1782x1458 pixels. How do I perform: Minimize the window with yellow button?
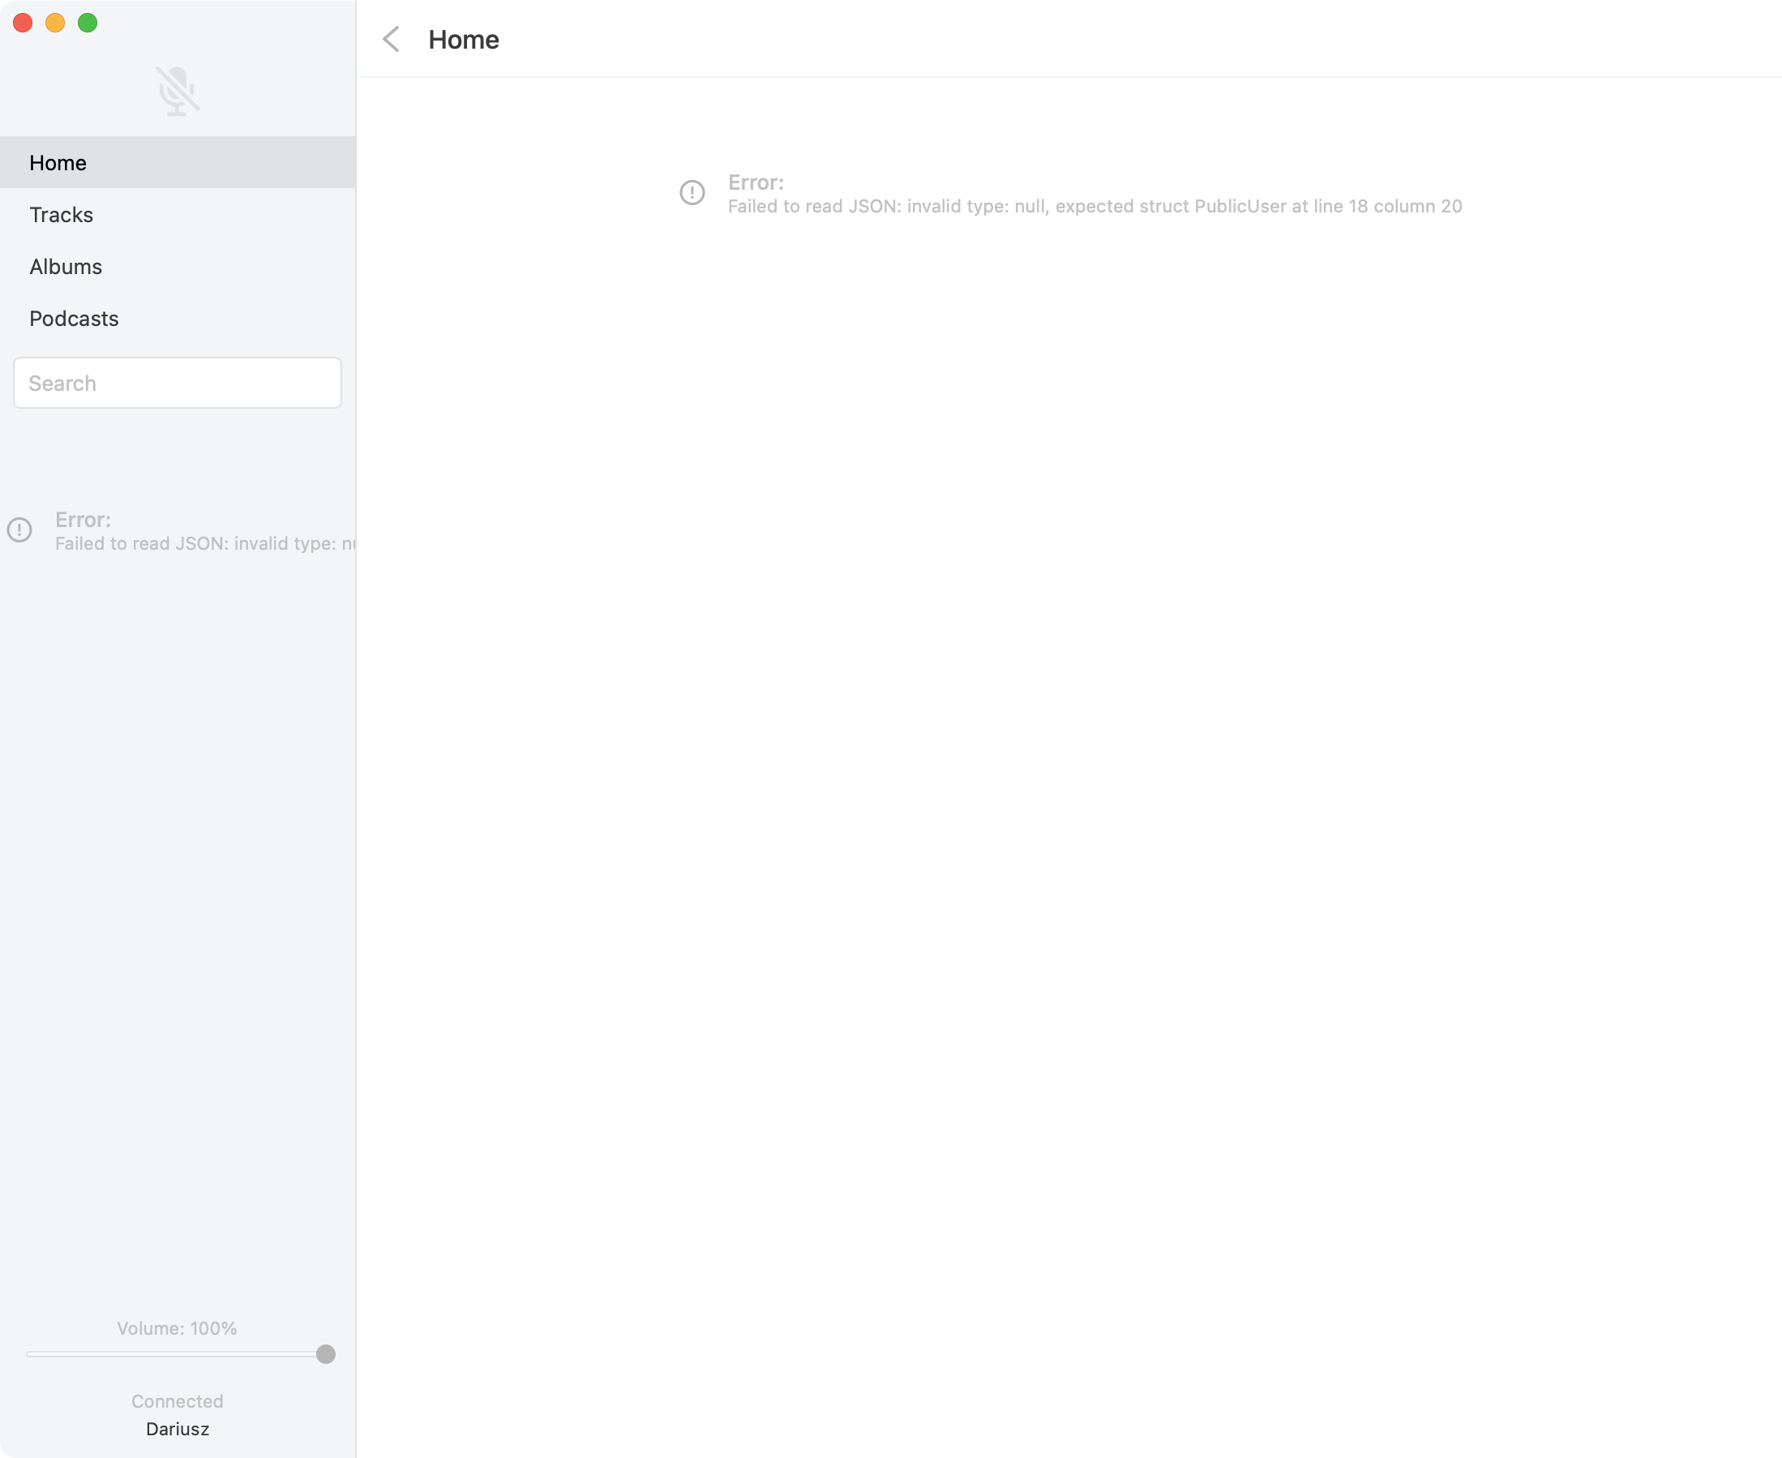pyautogui.click(x=55, y=23)
